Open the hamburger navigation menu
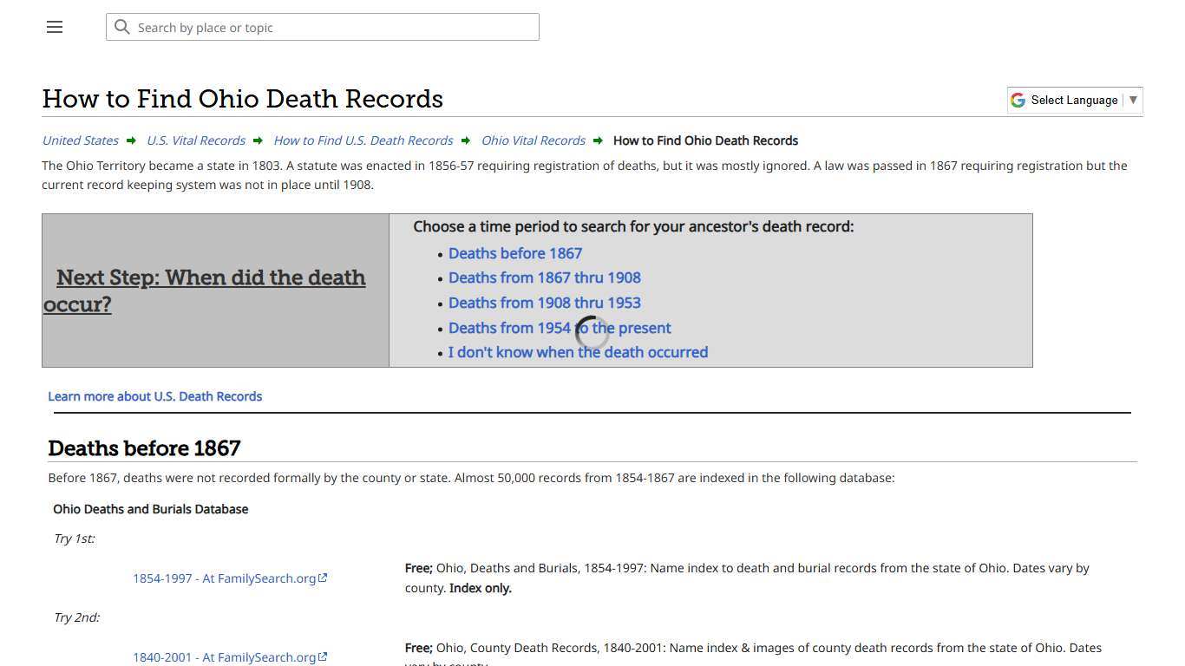Image resolution: width=1185 pixels, height=666 pixels. (x=54, y=27)
